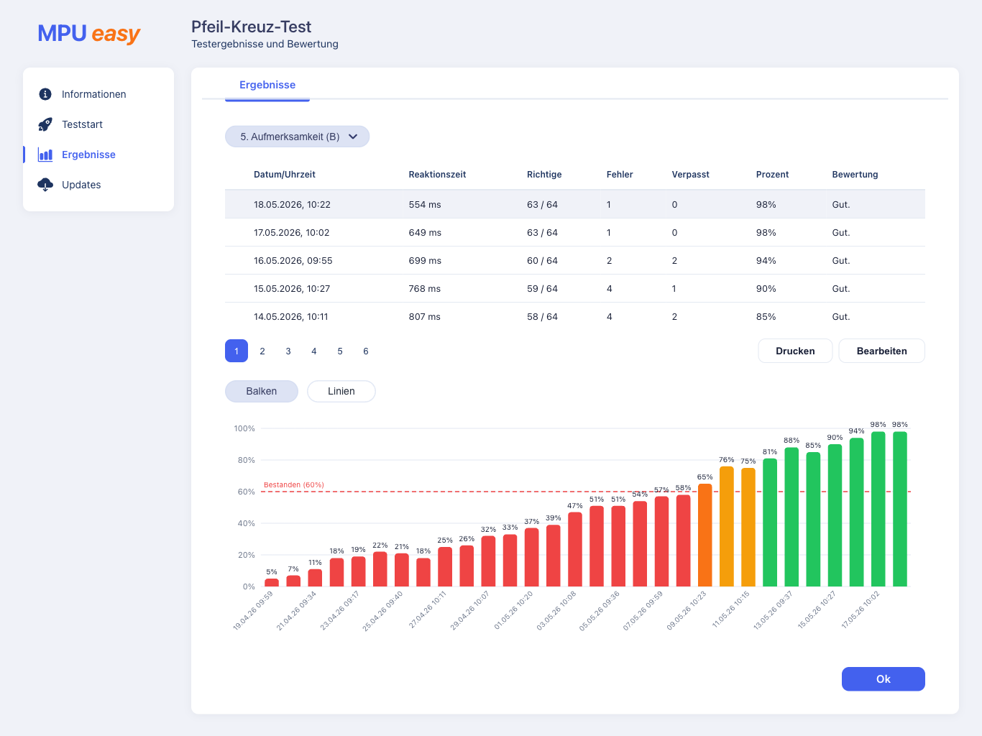Go to results page 1
Viewport: 982px width, 736px height.
pos(237,351)
